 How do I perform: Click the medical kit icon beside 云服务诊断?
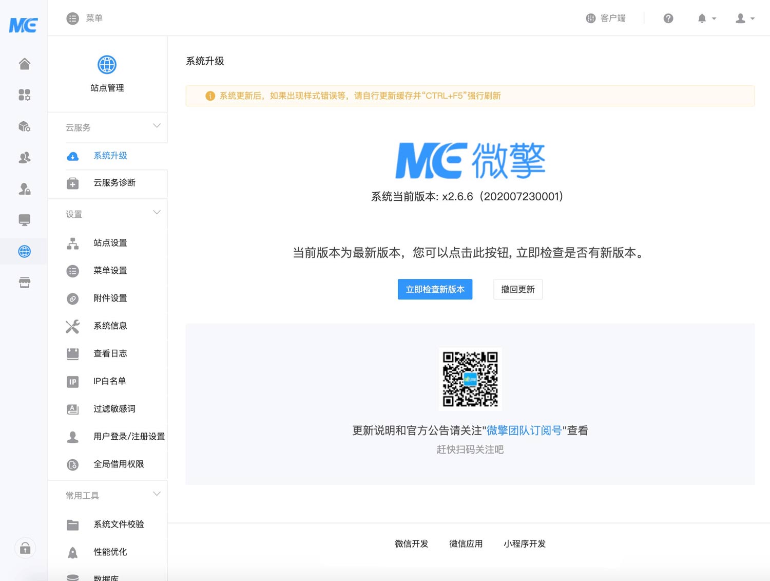pyautogui.click(x=73, y=183)
